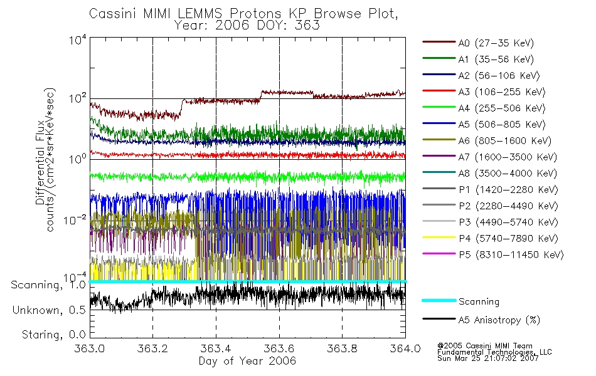Click the 10^2 y-axis tick label
This screenshot has width=596, height=376.
78,98
